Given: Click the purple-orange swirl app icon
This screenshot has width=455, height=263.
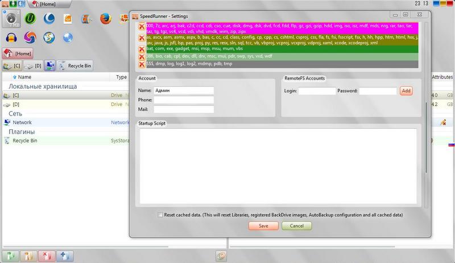Looking at the screenshot, I should [x=30, y=38].
